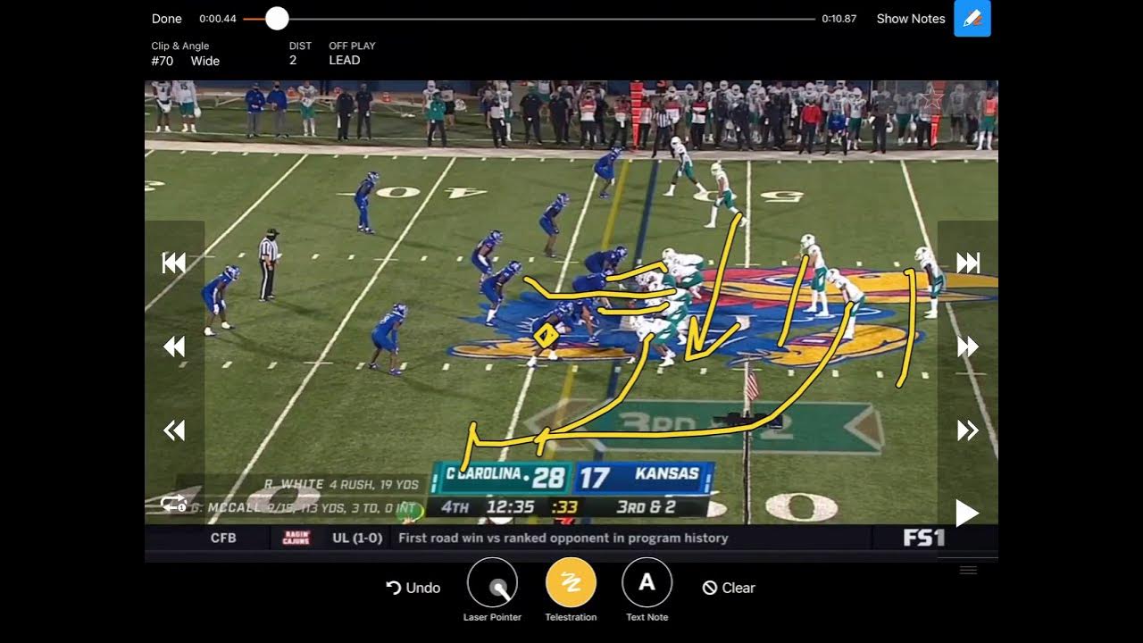Jump to a later point on the gray timeline
Image resolution: width=1143 pixels, height=643 pixels.
click(x=552, y=19)
